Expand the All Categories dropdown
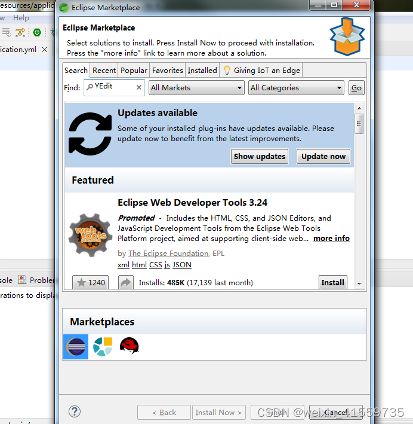Screen dimensions: 413x424 (296, 88)
